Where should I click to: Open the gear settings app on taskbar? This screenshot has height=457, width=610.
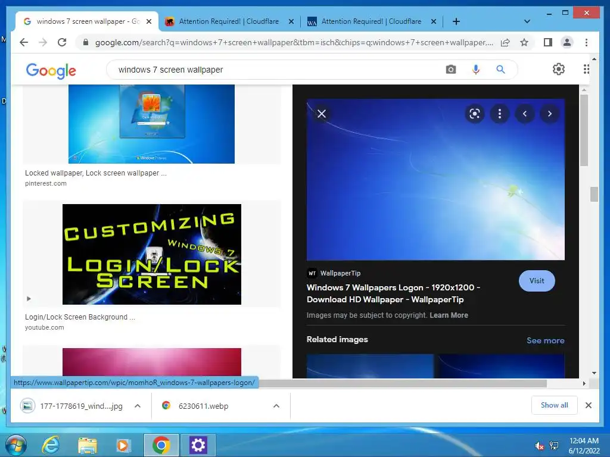pos(198,445)
